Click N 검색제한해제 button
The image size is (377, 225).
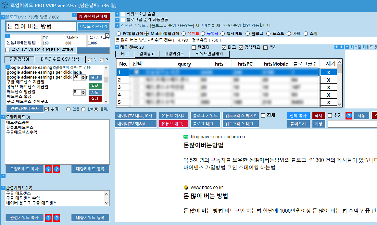click(93, 16)
